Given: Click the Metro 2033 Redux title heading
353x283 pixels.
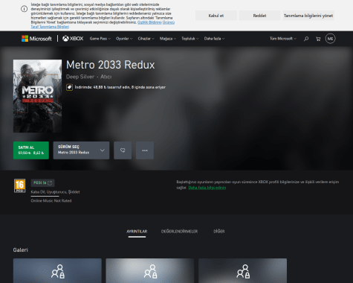Looking at the screenshot, I should [x=111, y=65].
